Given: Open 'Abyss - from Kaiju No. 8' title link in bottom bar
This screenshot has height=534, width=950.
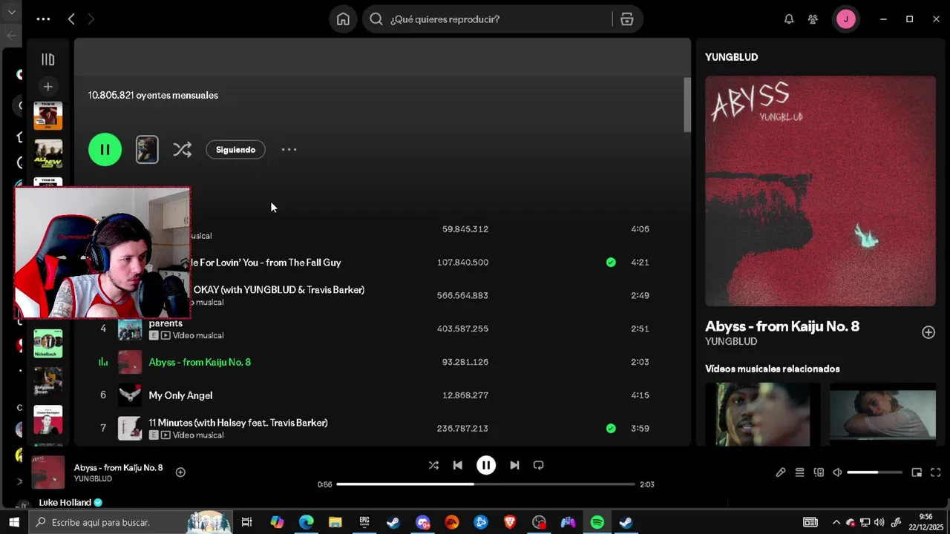Looking at the screenshot, I should (118, 468).
